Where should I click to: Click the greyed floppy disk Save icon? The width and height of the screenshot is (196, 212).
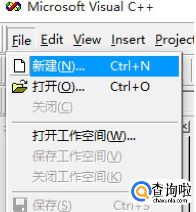click(x=20, y=205)
